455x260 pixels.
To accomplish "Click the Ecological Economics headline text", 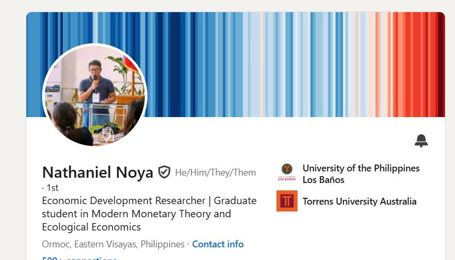I will click(91, 227).
